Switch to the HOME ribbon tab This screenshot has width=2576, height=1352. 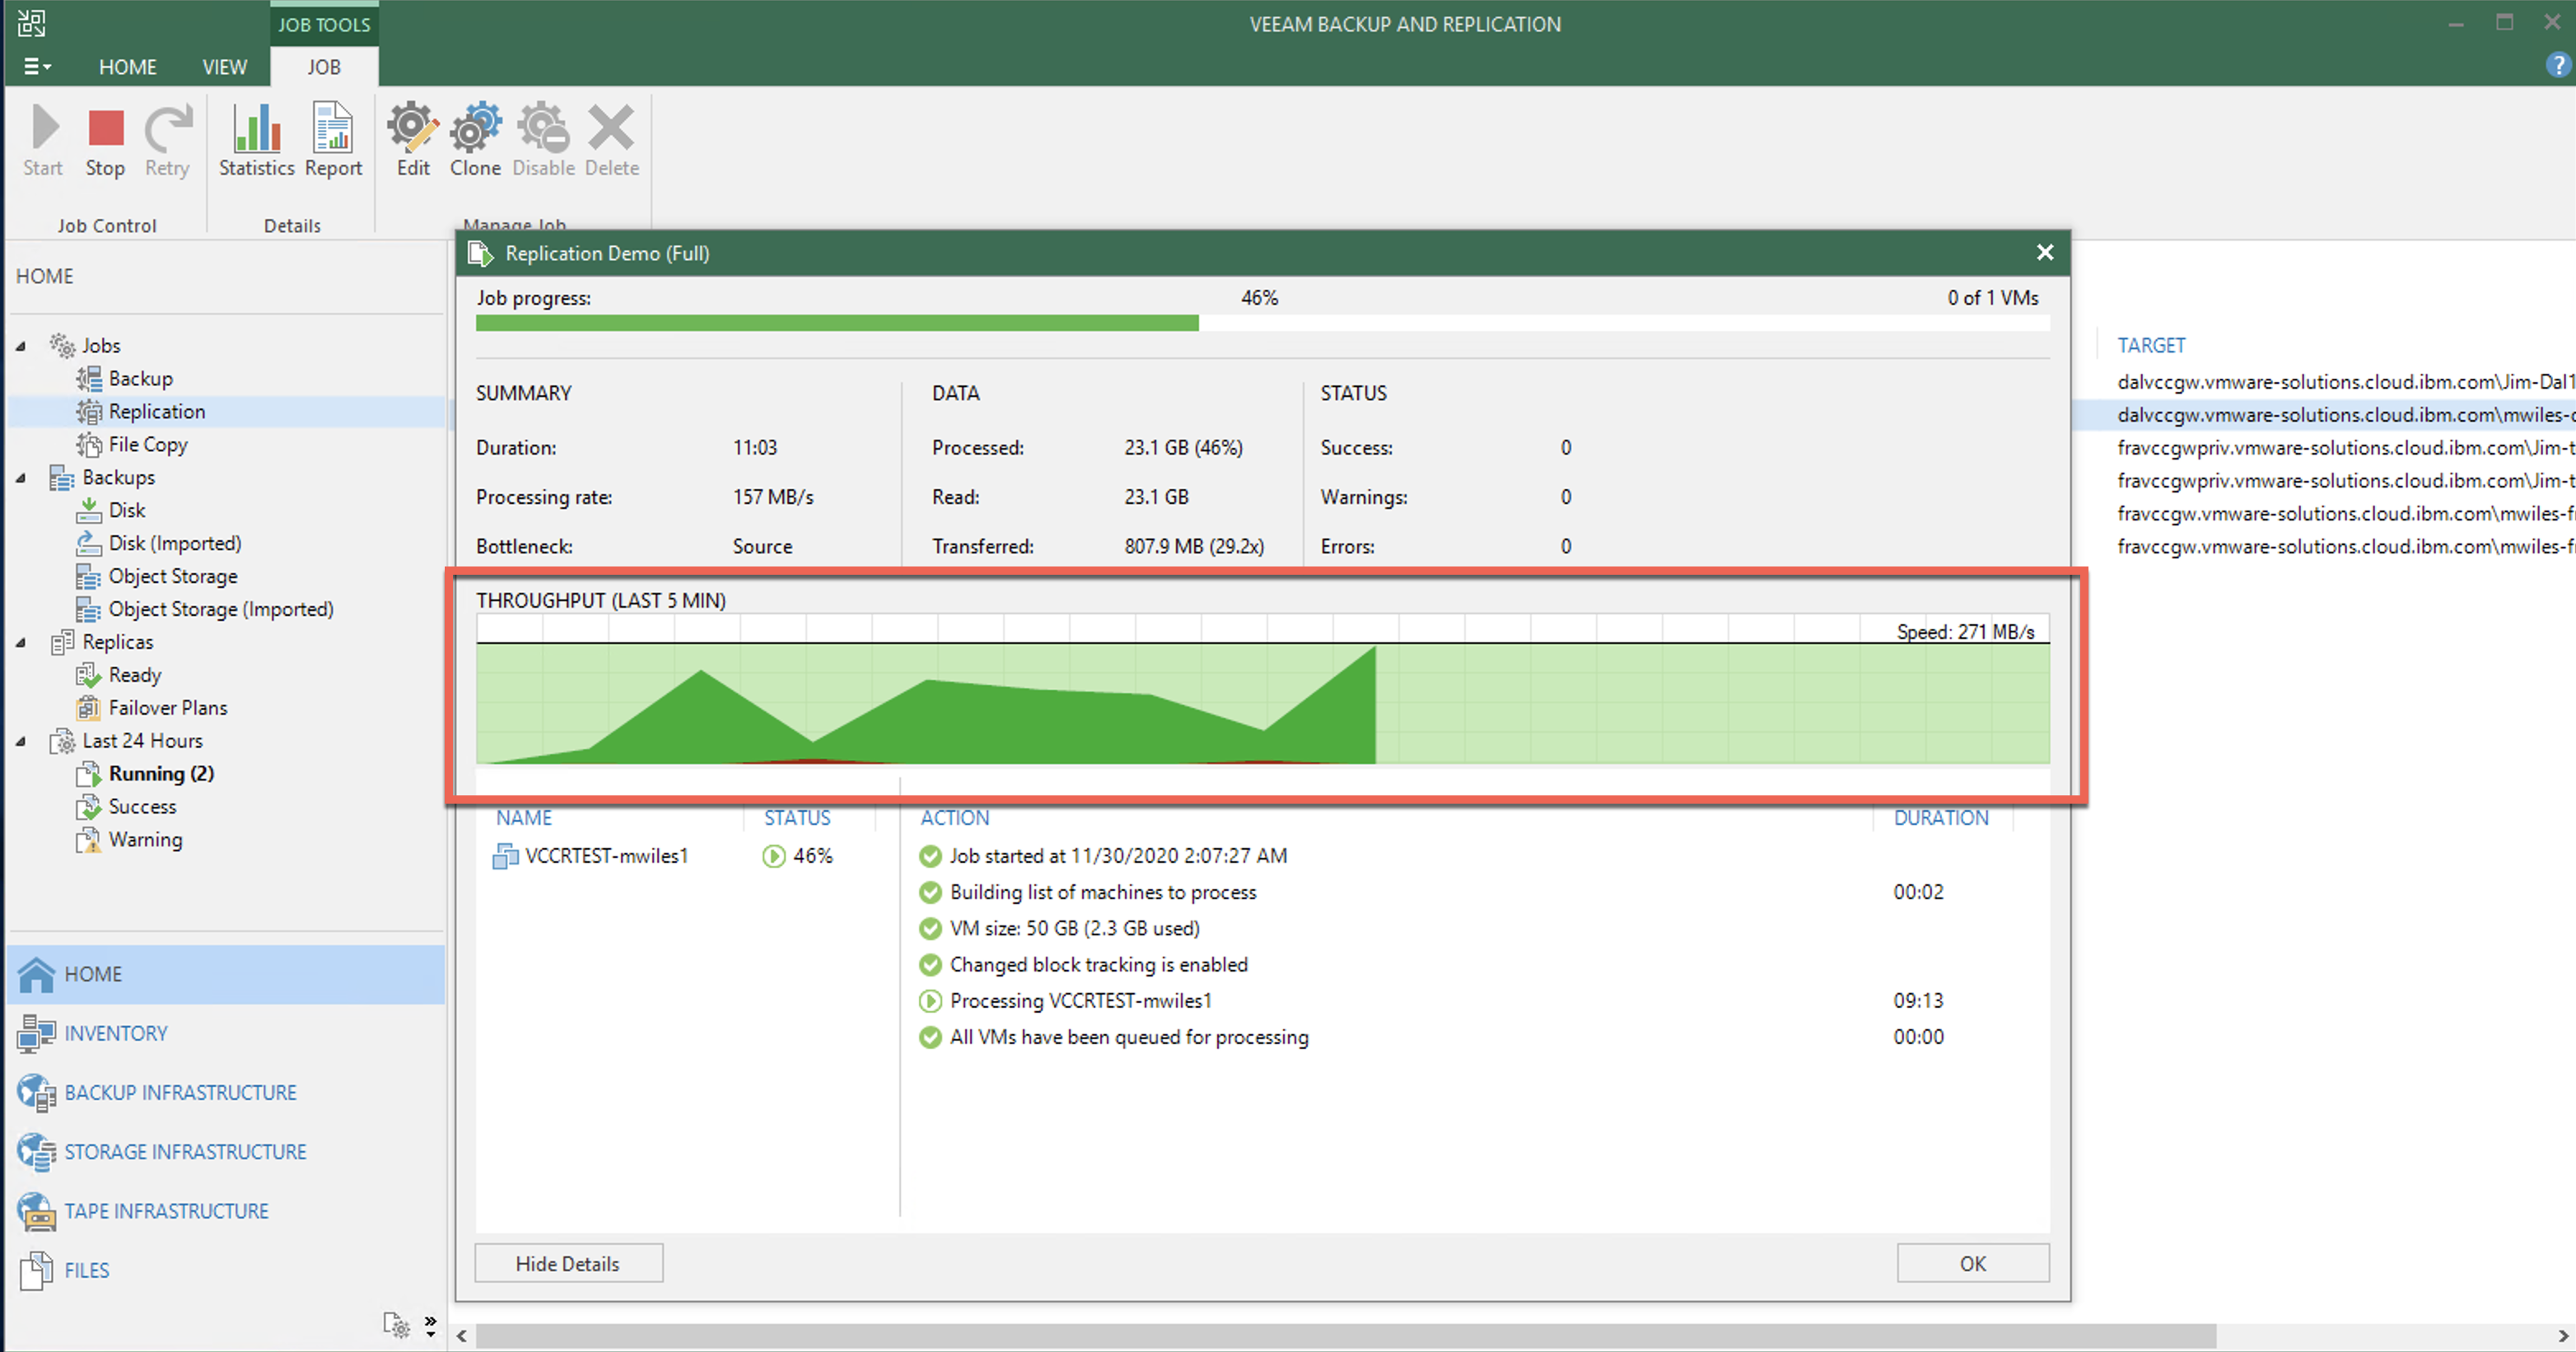(x=127, y=67)
